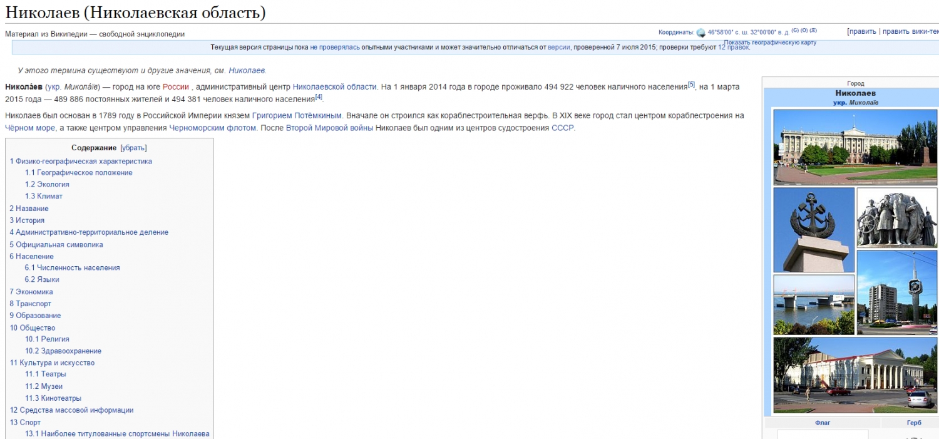Image resolution: width=939 pixels, height=439 pixels.
Task: Open the bridge over river photo
Action: coord(814,305)
